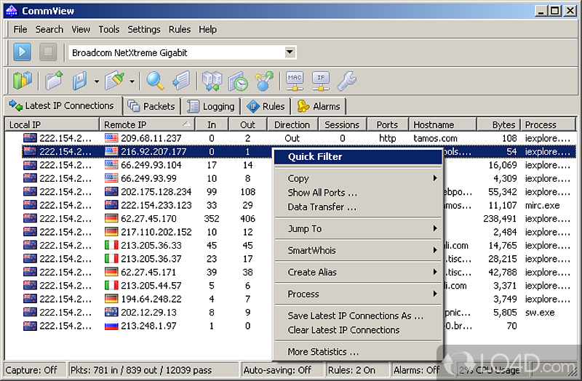Click the IP aliases toolbar icon

320,80
